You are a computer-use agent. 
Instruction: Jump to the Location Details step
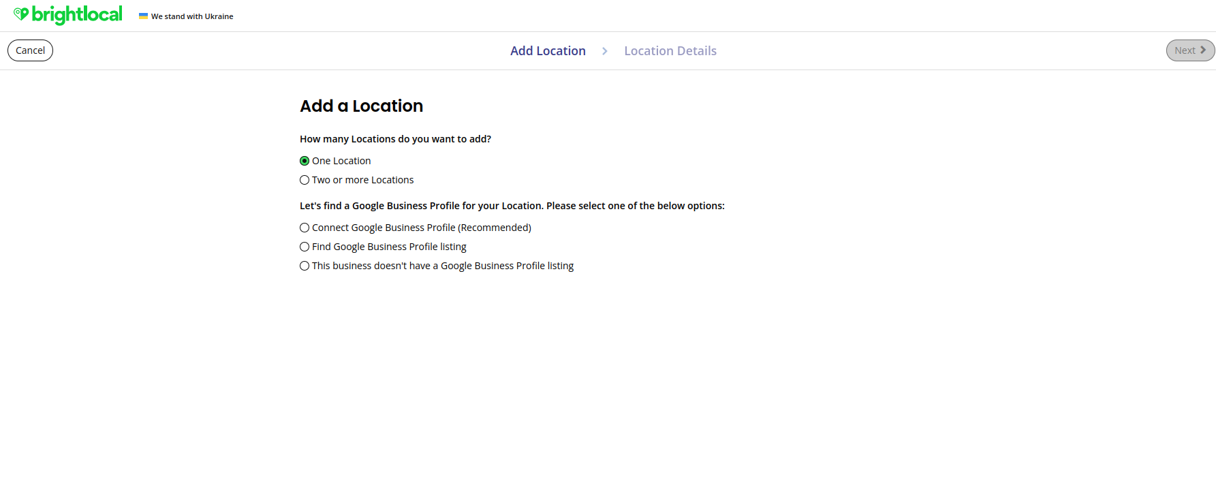670,51
